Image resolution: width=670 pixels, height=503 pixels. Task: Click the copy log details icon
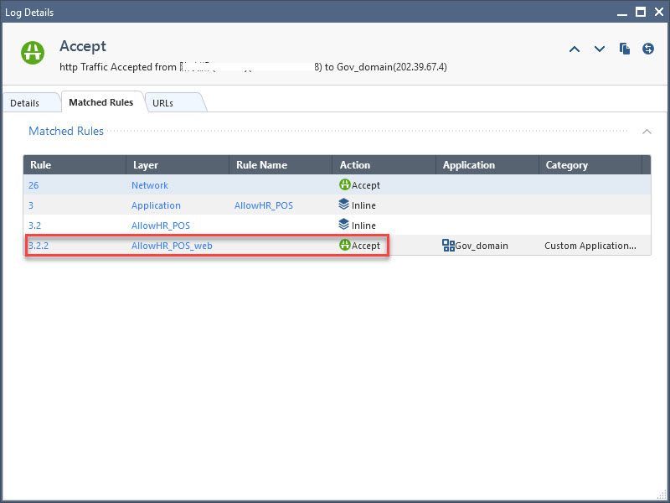(x=625, y=49)
